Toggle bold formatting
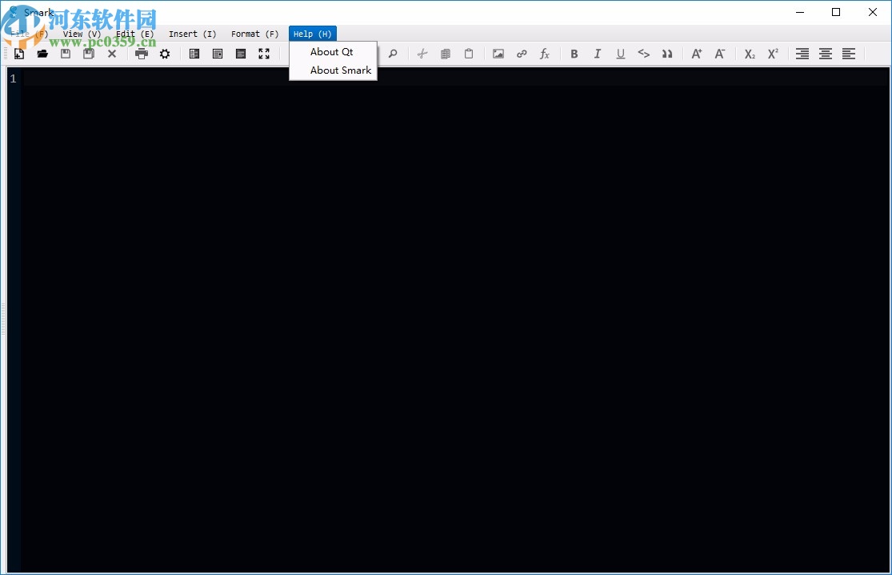 [574, 54]
